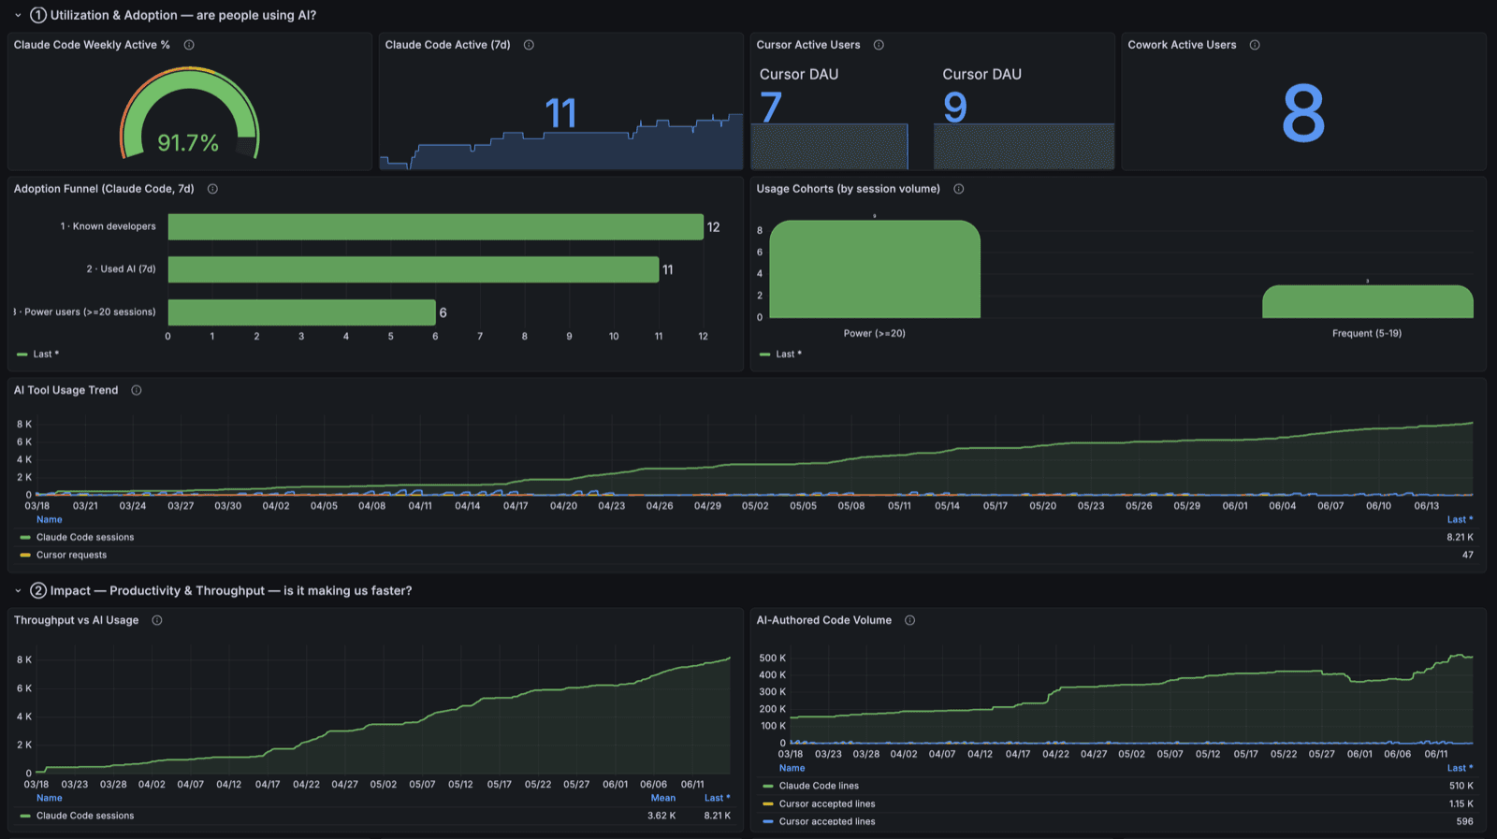Click the Throughput vs AI Usage panel title
Screen dimensions: 1497x839
[x=76, y=620]
